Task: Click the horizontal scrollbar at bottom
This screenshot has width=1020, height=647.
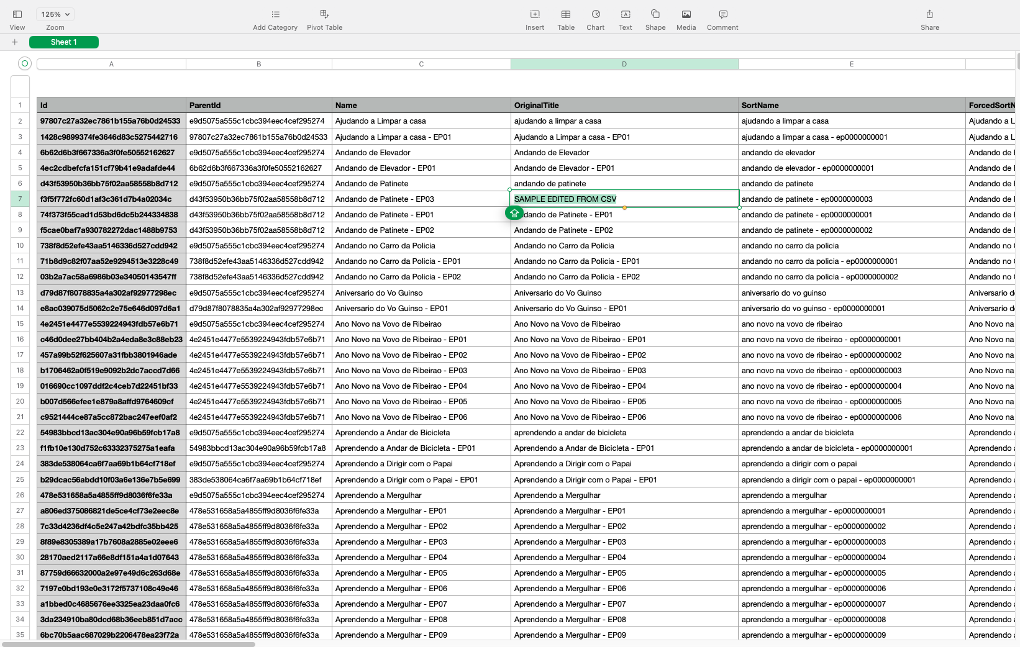Action: pyautogui.click(x=129, y=644)
